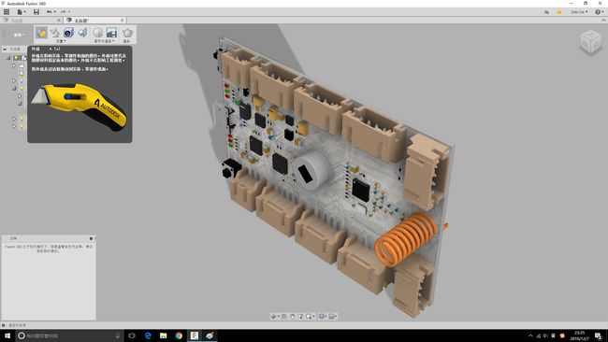Expand the comments panel at bottom left
608x342 pixels.
[x=4, y=325]
